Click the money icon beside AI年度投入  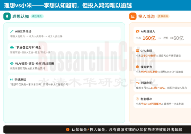point(137,31)
